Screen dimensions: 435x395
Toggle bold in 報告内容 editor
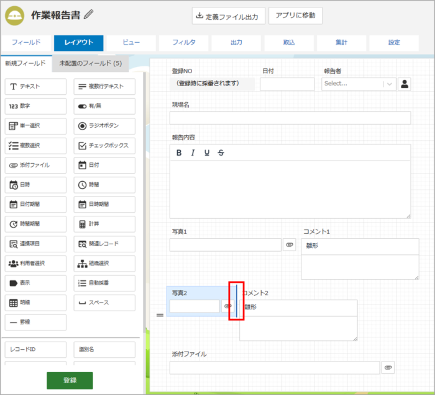click(x=179, y=153)
